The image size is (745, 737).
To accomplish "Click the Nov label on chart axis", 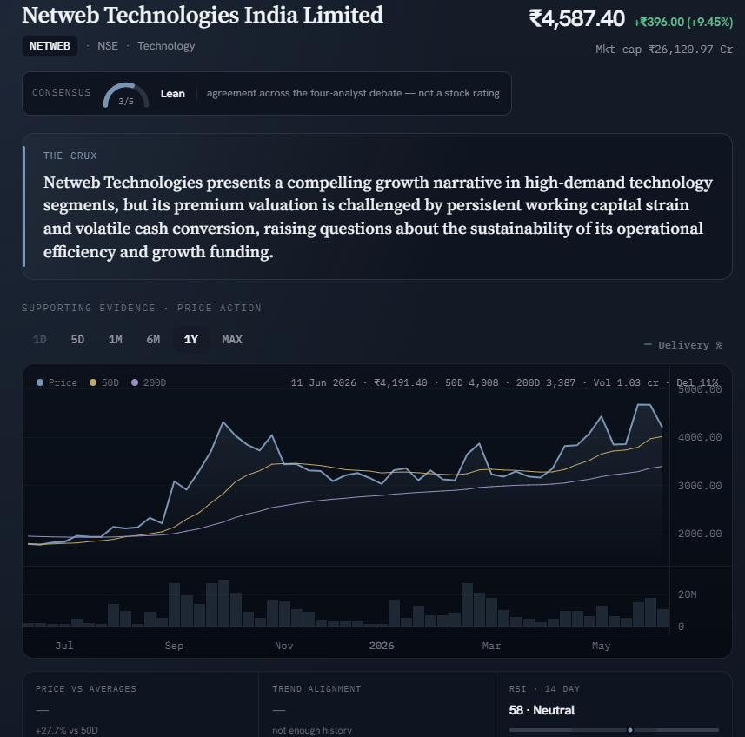I will 283,646.
